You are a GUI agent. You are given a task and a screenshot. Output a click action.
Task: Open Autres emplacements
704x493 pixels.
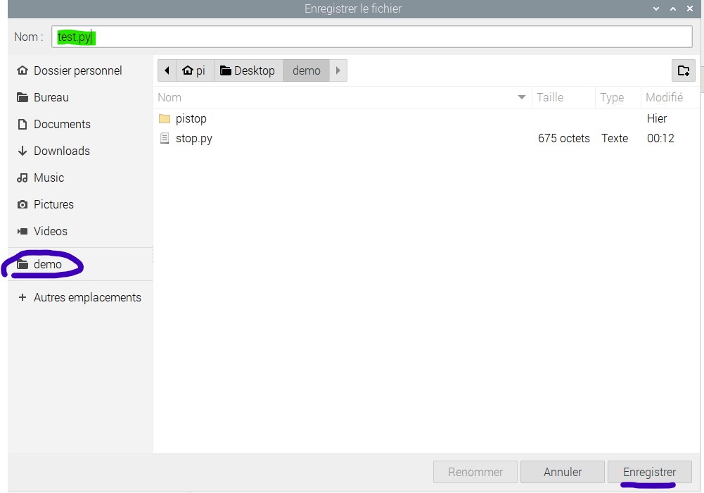(87, 297)
